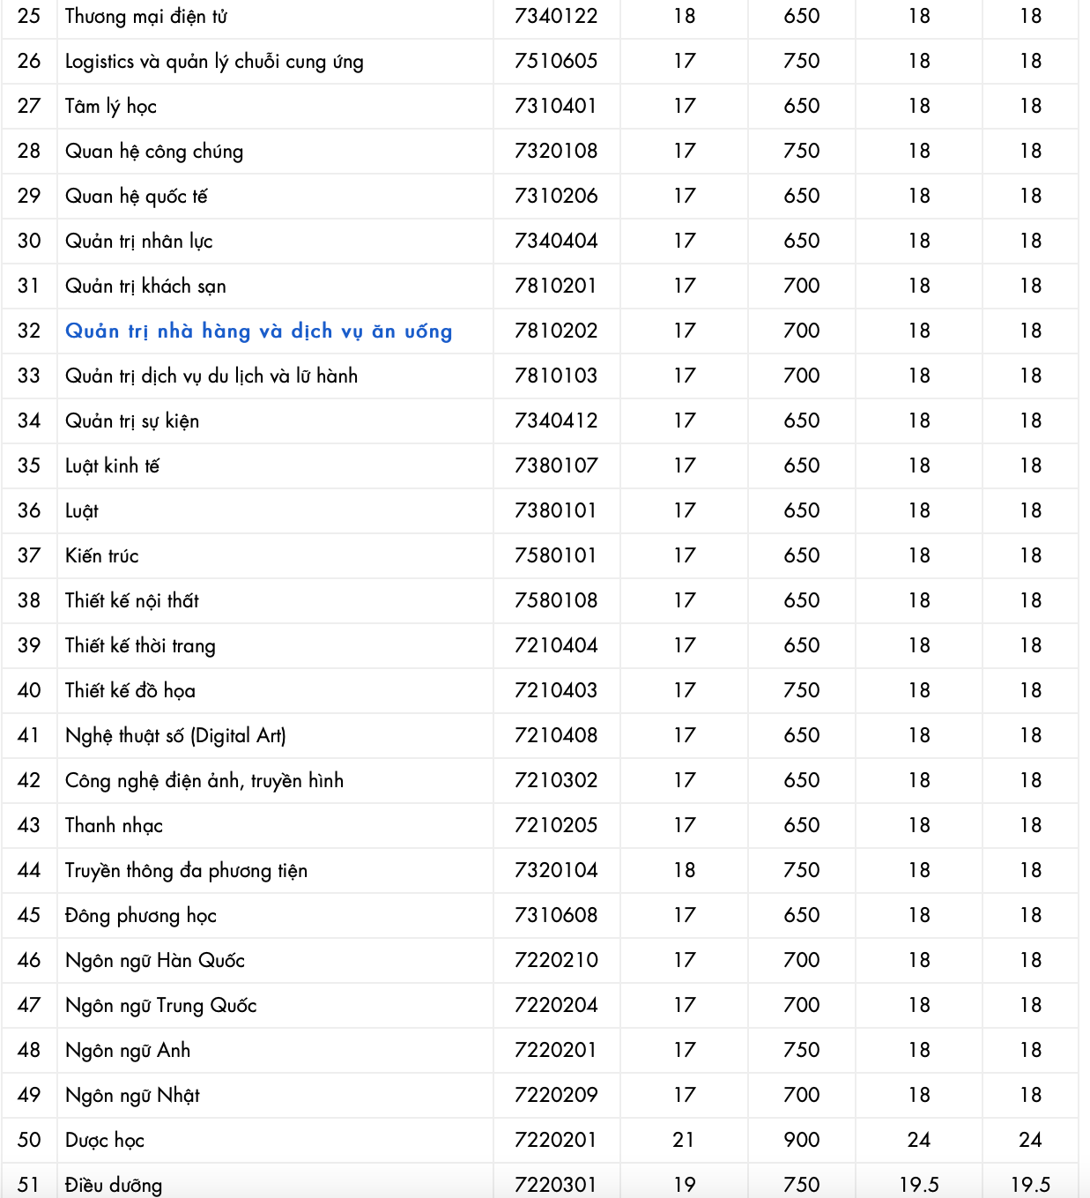Select the Dược học major name

point(105,1141)
